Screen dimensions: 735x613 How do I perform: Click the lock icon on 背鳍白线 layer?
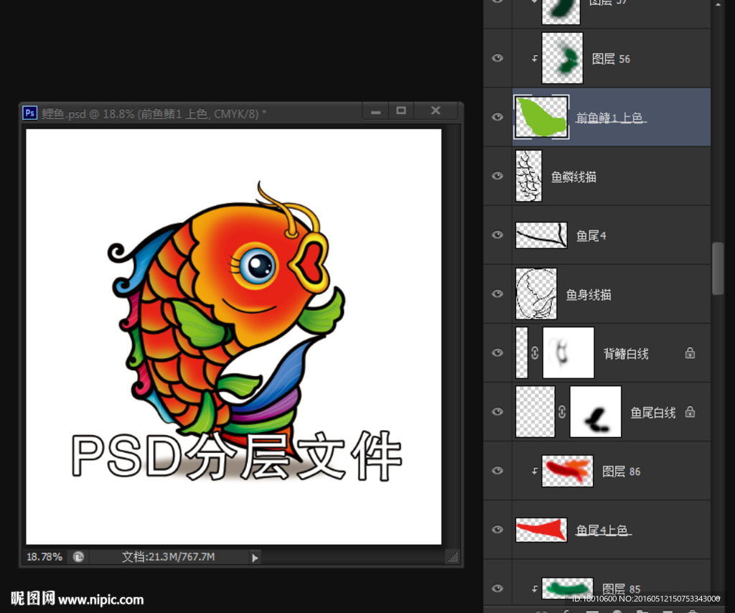point(689,353)
